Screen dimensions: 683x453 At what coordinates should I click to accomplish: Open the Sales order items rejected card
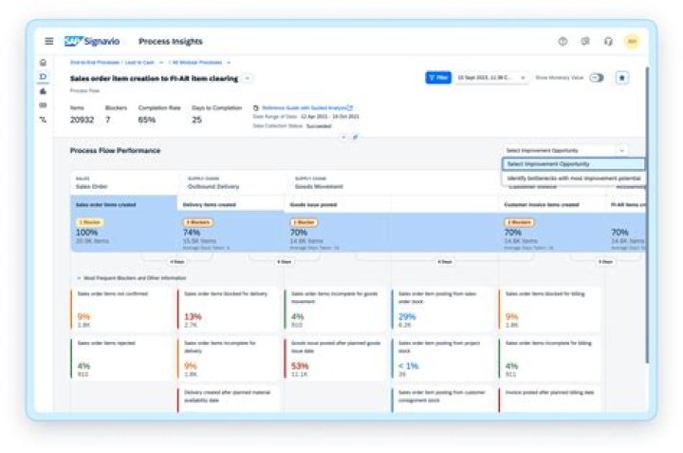[x=122, y=357]
